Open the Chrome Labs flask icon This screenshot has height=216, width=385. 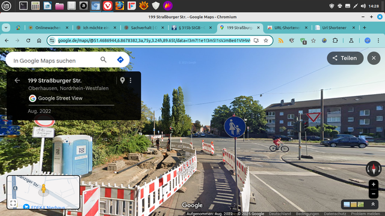point(351,40)
